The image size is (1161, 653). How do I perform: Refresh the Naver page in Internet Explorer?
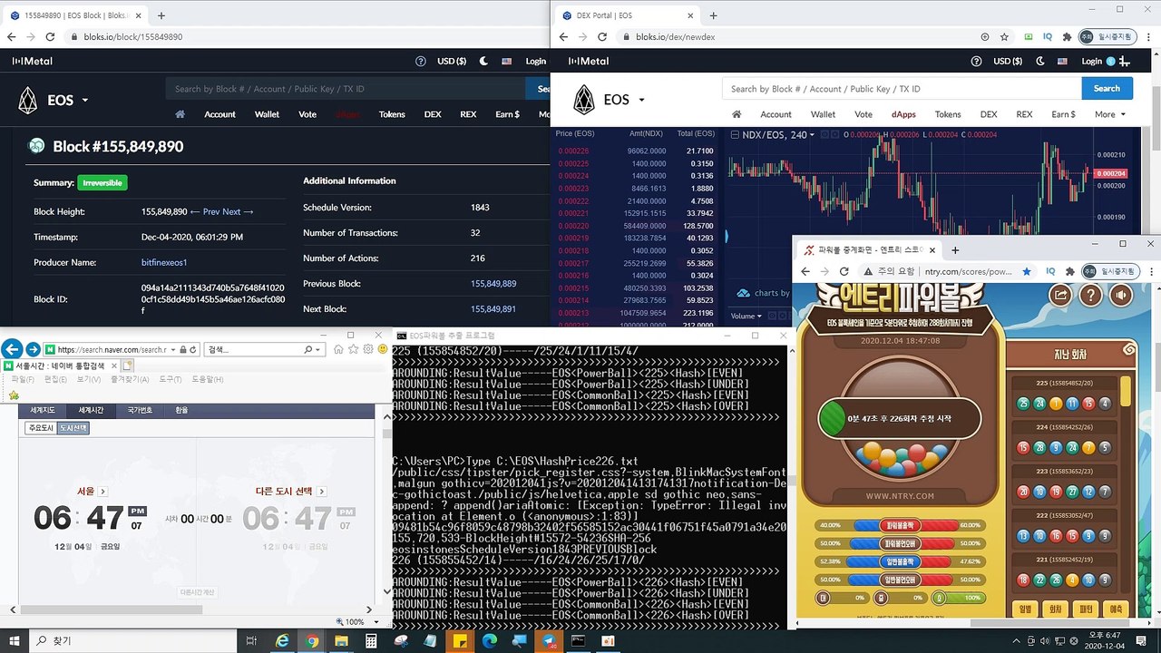click(194, 349)
